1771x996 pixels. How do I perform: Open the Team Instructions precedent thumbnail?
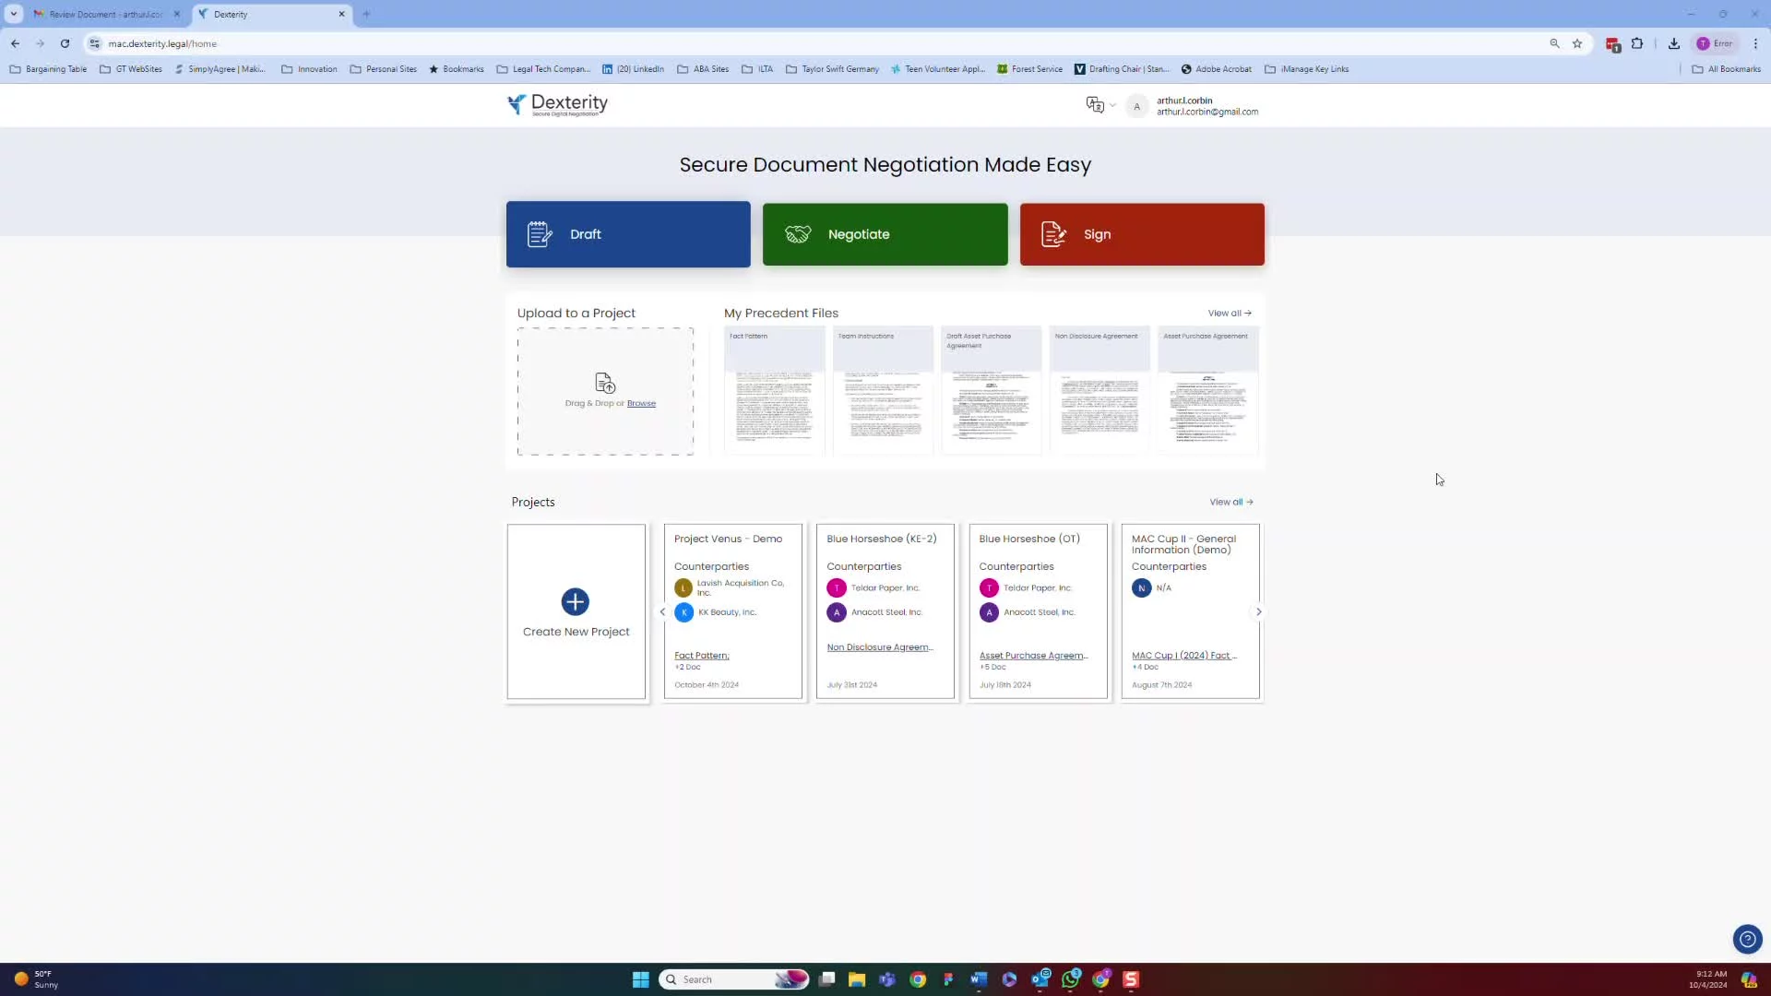[x=883, y=390]
